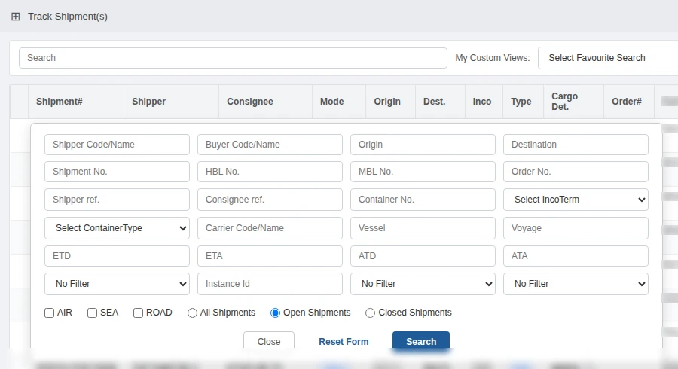Click the Reset Form link
The height and width of the screenshot is (369, 678).
coord(344,342)
